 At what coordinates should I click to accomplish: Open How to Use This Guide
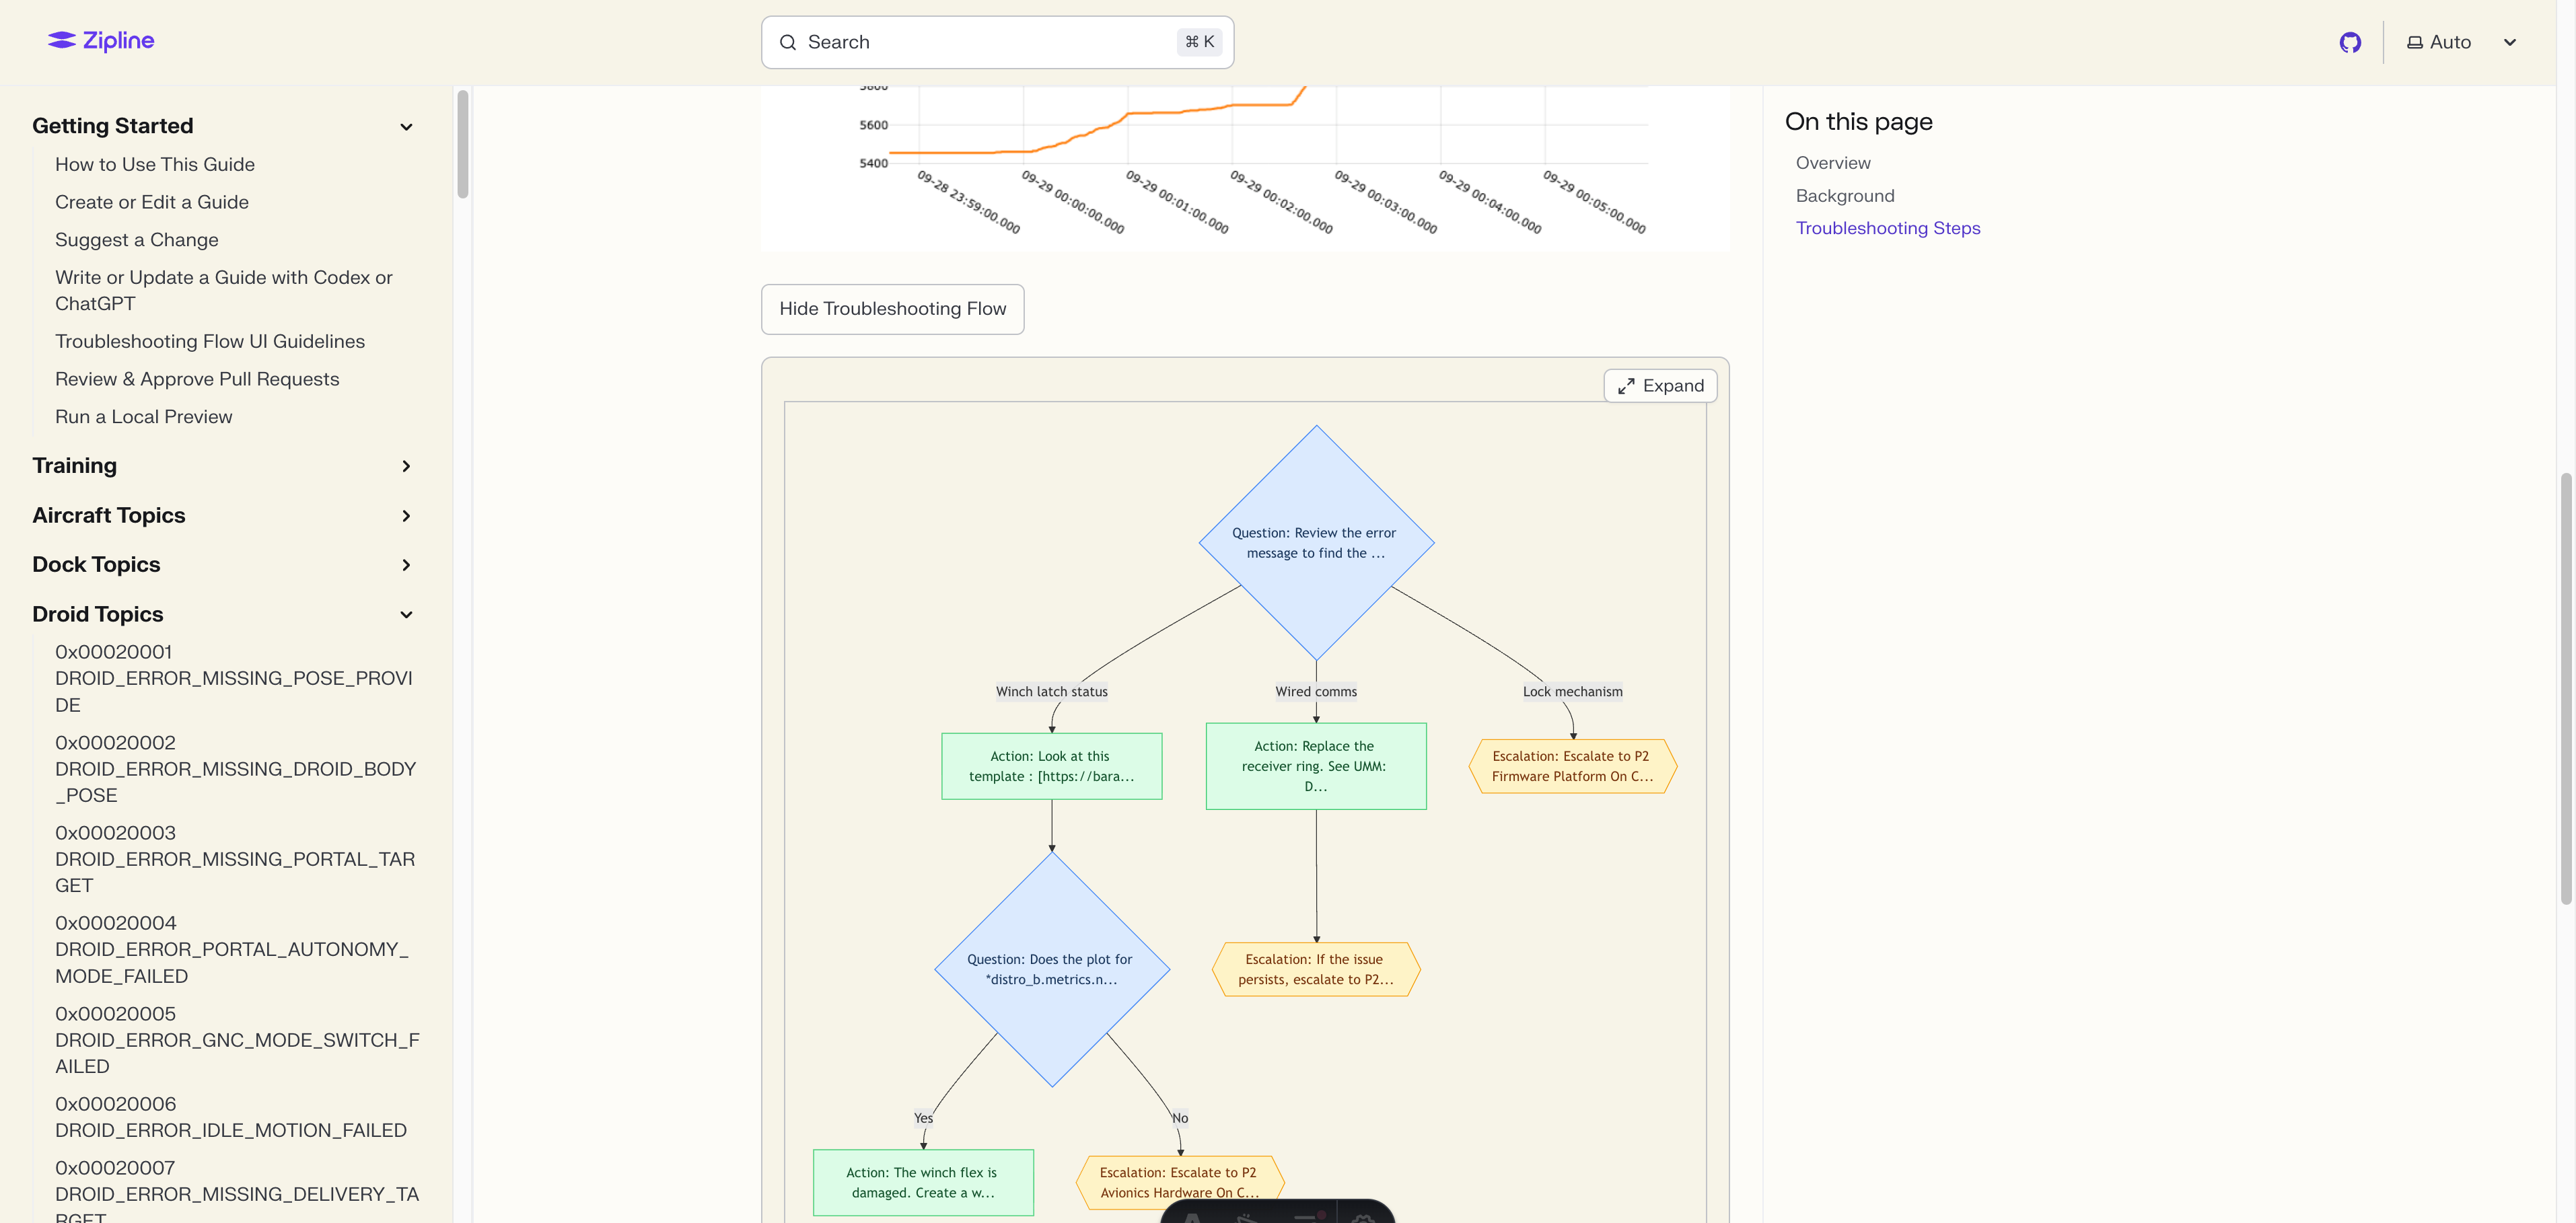(155, 164)
